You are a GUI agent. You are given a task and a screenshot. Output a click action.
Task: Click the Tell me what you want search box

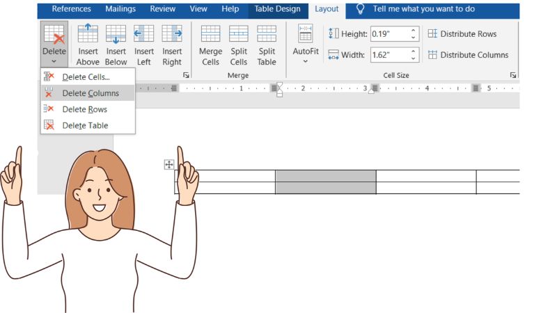coord(432,9)
